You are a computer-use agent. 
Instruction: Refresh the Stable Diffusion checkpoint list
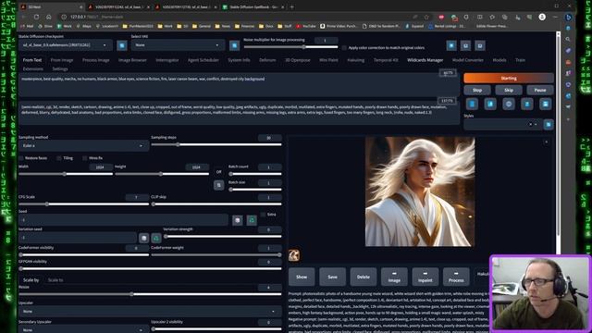pyautogui.click(x=121, y=45)
